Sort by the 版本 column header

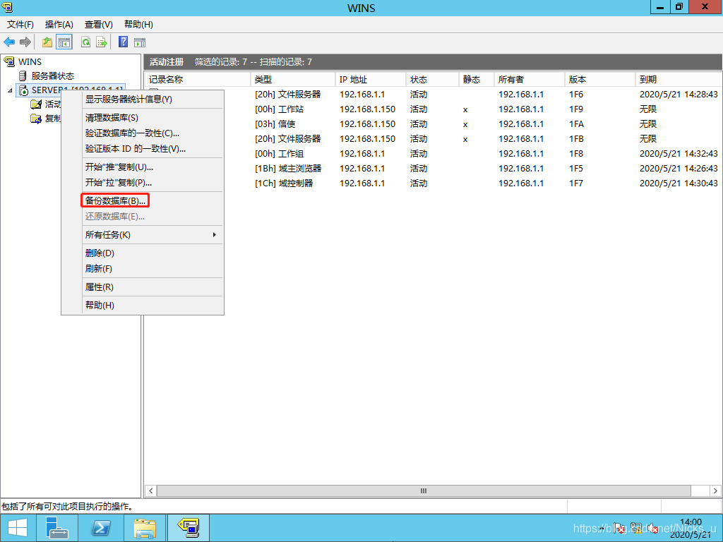pos(600,79)
